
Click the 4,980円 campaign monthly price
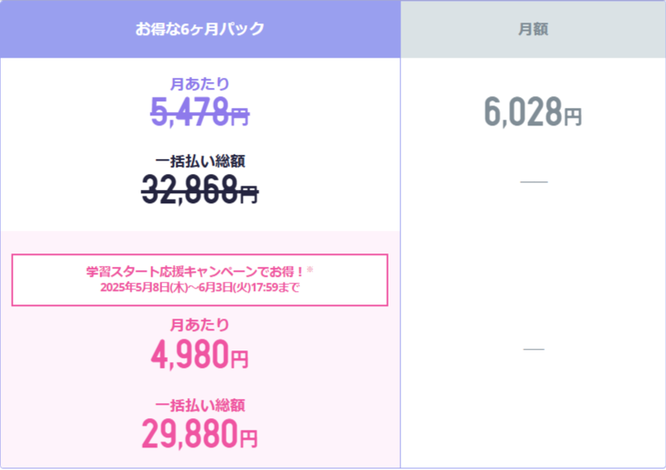(x=200, y=355)
